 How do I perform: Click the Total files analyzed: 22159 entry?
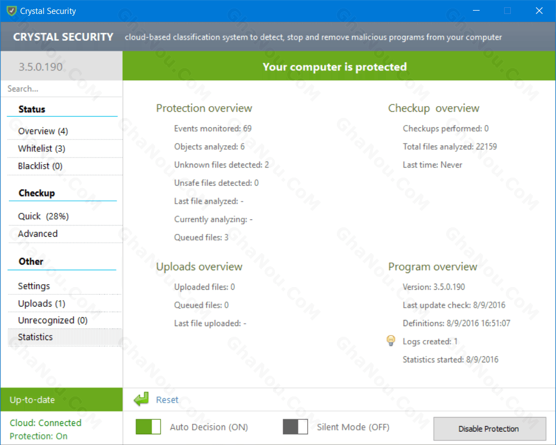(x=449, y=147)
